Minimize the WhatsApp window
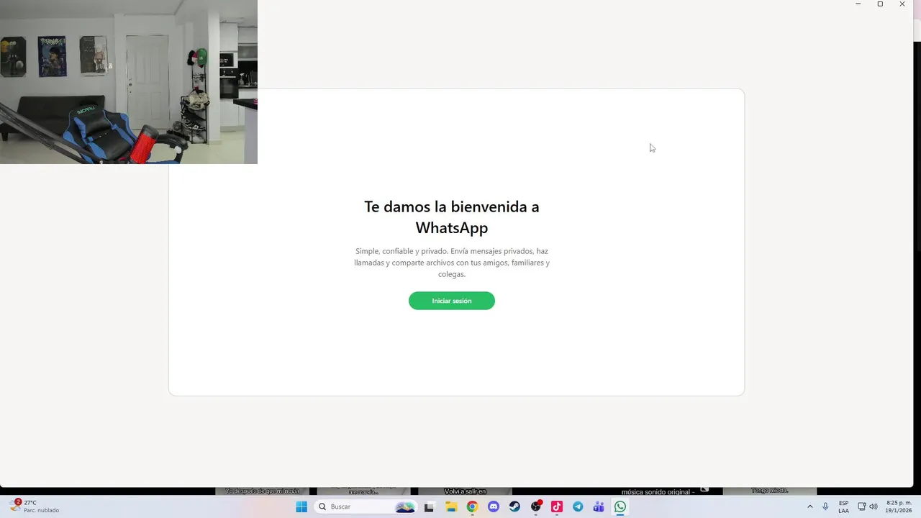 point(858,4)
